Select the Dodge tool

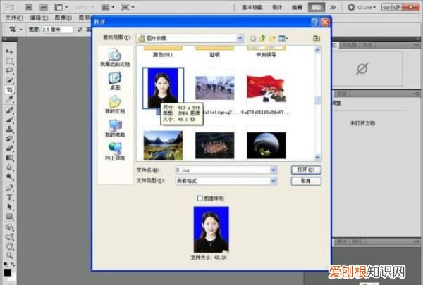pos(9,177)
